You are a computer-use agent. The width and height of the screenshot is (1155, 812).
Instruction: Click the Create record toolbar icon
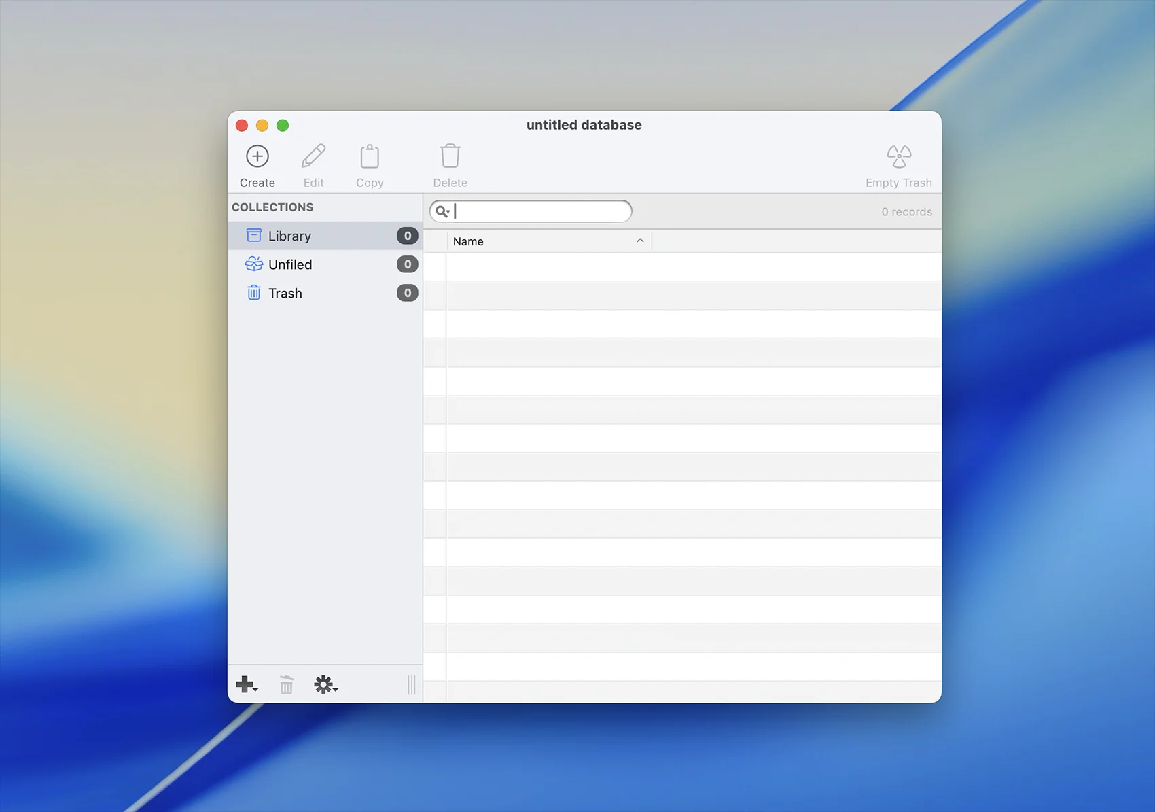pyautogui.click(x=257, y=157)
